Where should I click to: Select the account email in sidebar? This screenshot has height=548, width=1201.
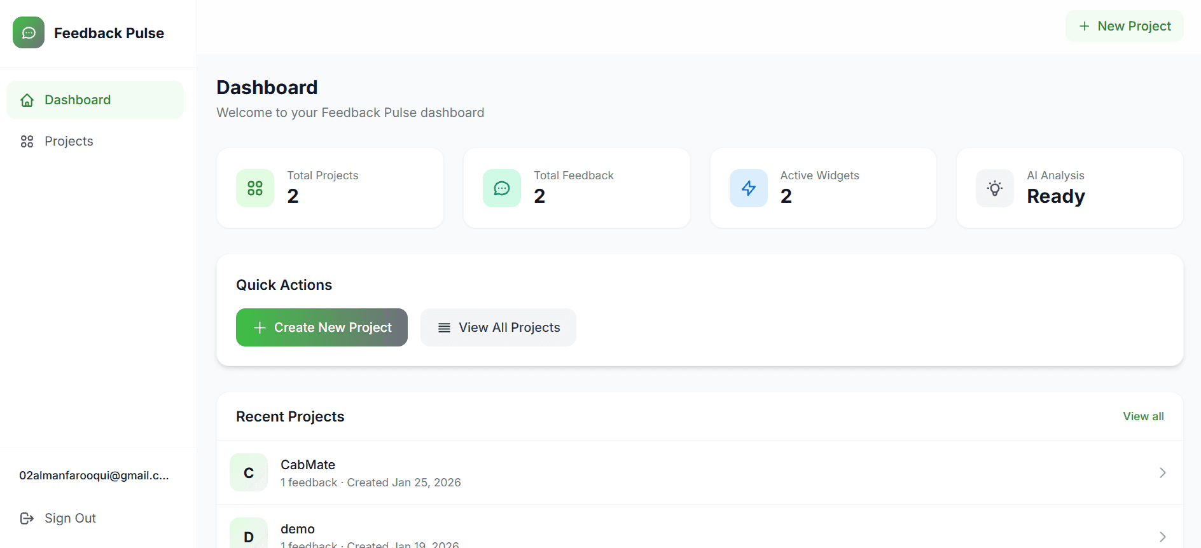pos(94,476)
